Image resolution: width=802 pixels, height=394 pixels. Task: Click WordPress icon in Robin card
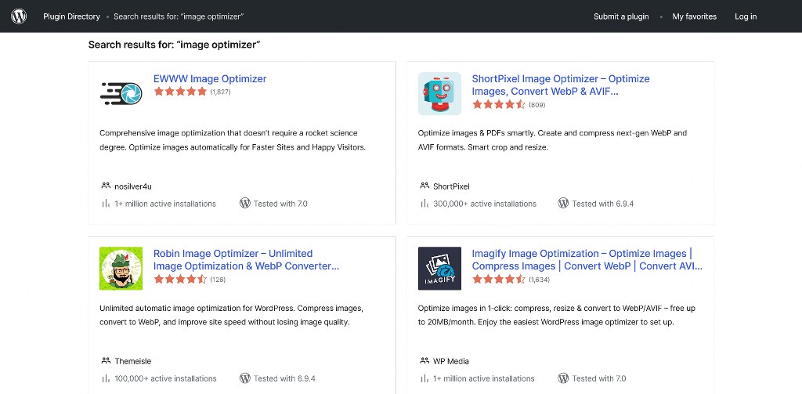click(245, 378)
